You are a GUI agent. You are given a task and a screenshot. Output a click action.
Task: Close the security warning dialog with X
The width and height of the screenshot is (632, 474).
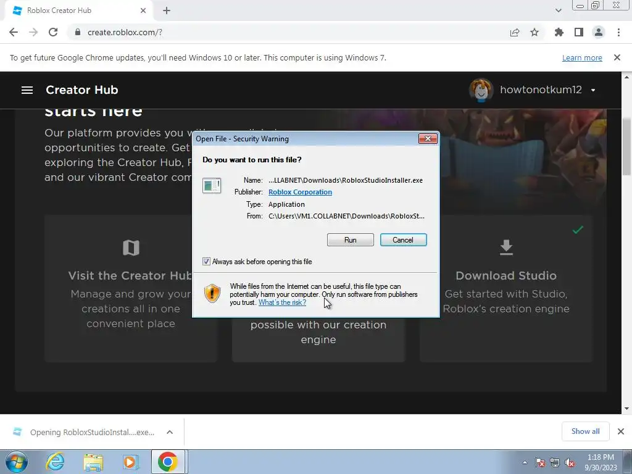428,139
